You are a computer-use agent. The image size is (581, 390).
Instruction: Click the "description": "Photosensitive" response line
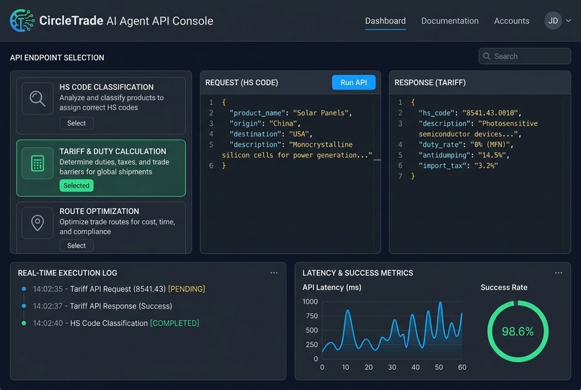(x=478, y=123)
